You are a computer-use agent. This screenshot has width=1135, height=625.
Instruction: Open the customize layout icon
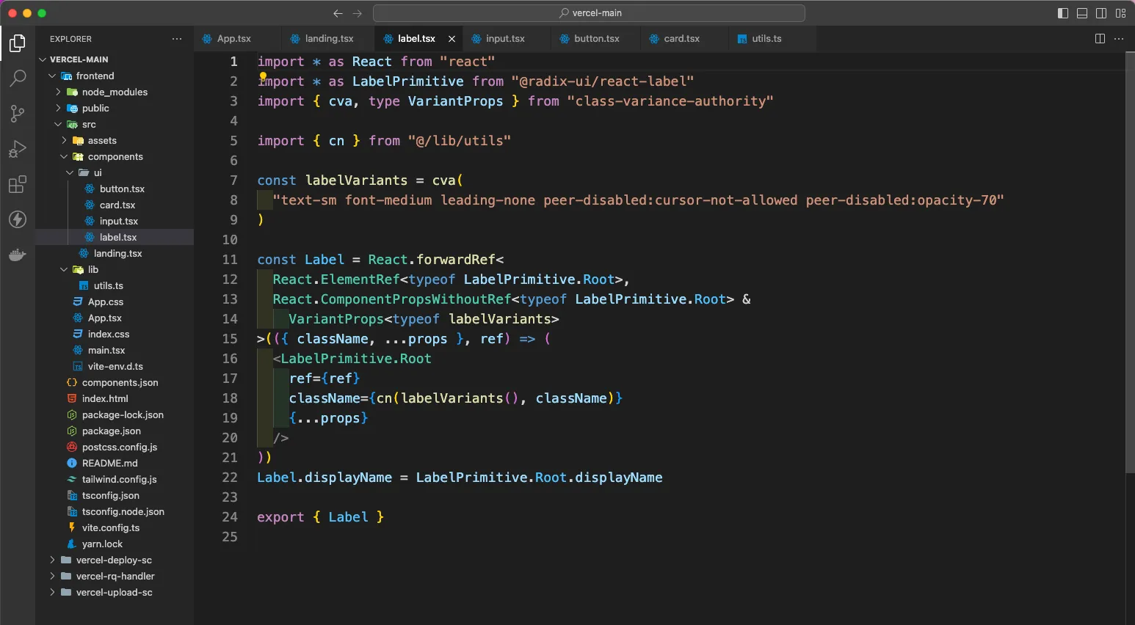(1120, 13)
